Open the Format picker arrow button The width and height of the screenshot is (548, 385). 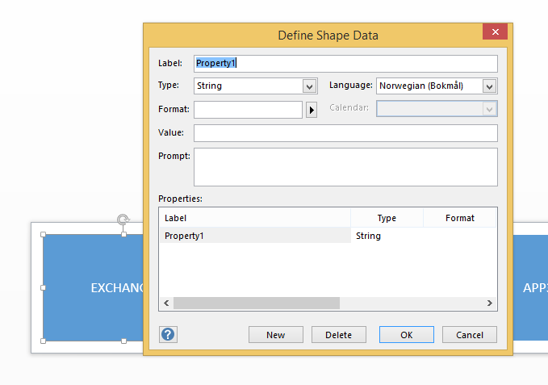[x=312, y=110]
